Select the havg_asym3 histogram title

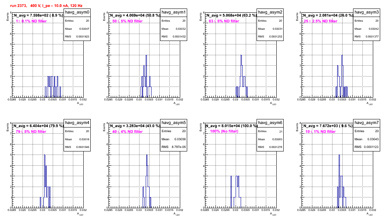(367, 12)
